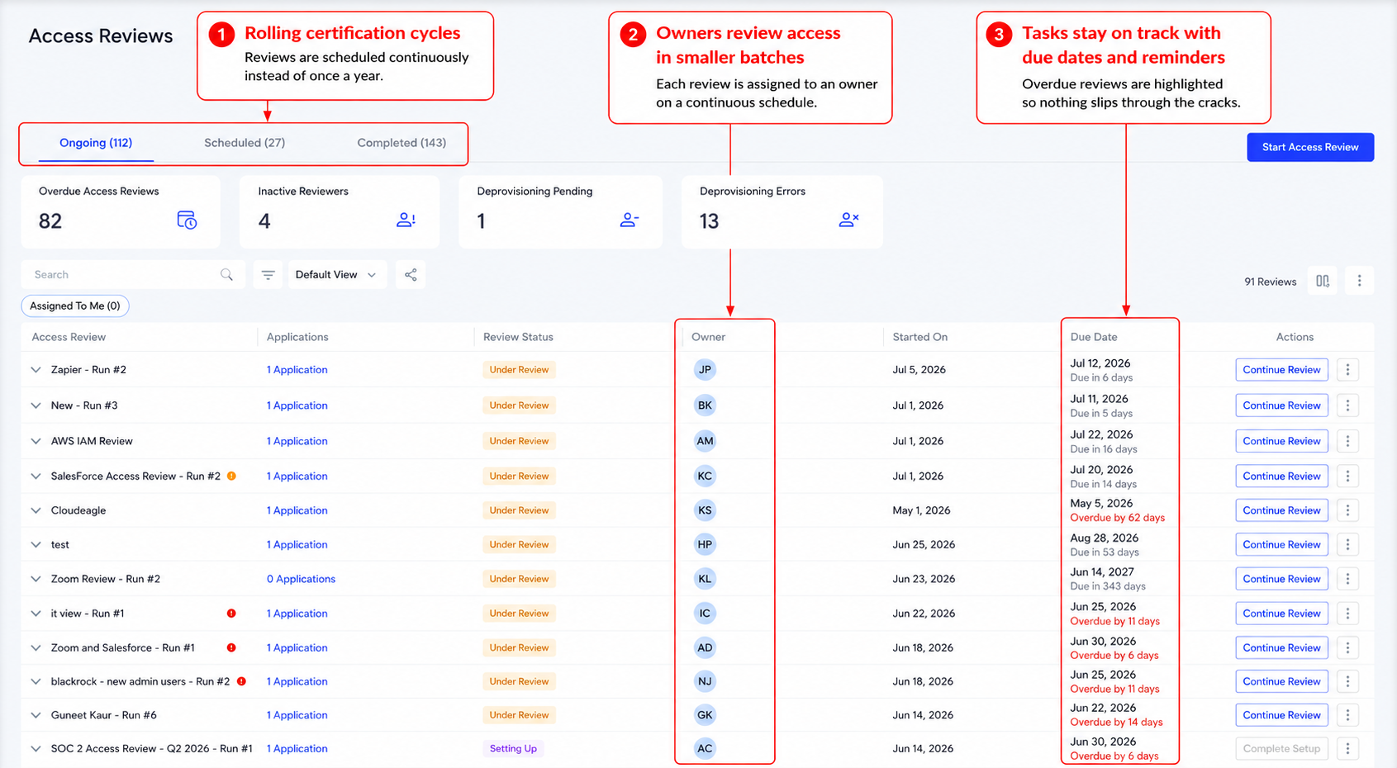Viewport: 1397px width, 768px height.
Task: Open more actions for Cloudeagle row
Action: (x=1347, y=510)
